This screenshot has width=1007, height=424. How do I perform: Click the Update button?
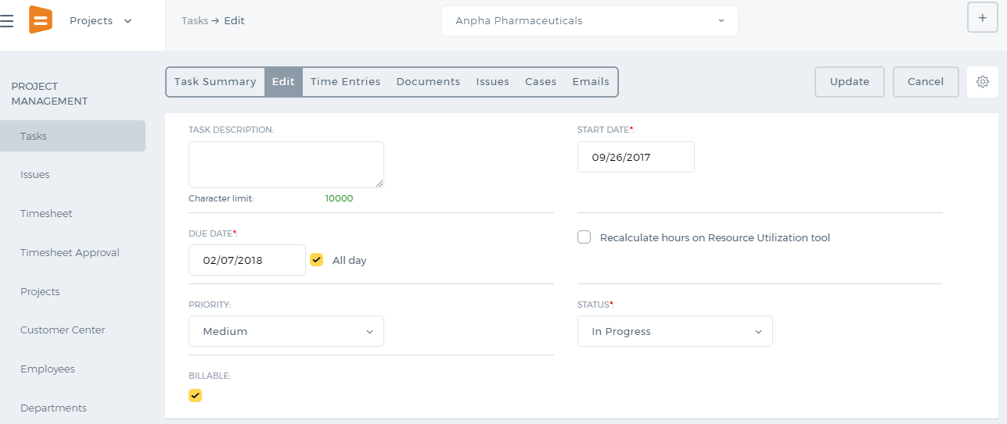click(850, 82)
